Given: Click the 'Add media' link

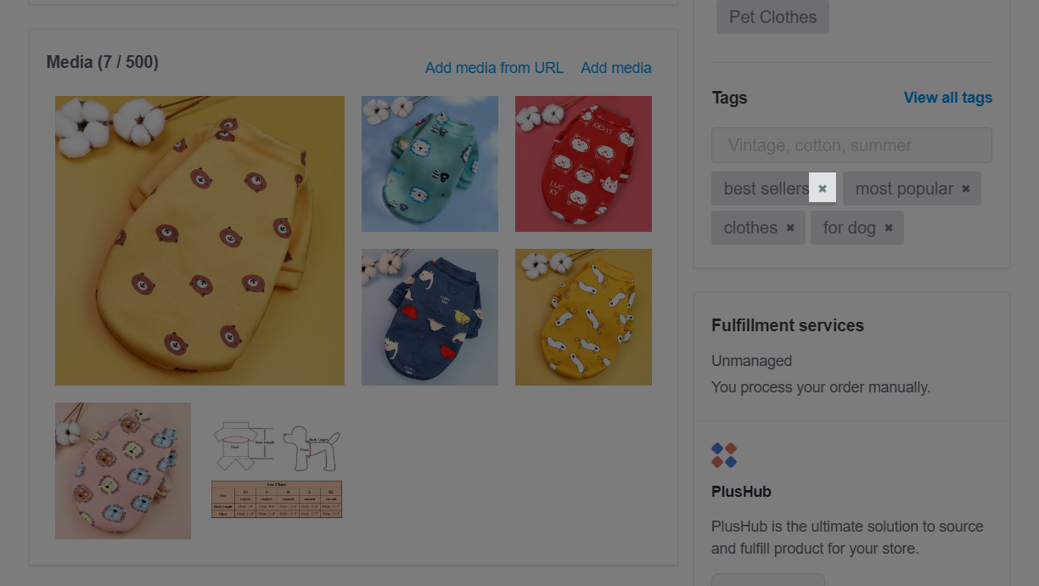Looking at the screenshot, I should 616,68.
